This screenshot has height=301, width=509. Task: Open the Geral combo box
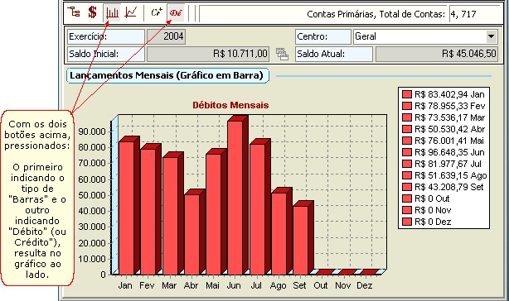point(425,36)
